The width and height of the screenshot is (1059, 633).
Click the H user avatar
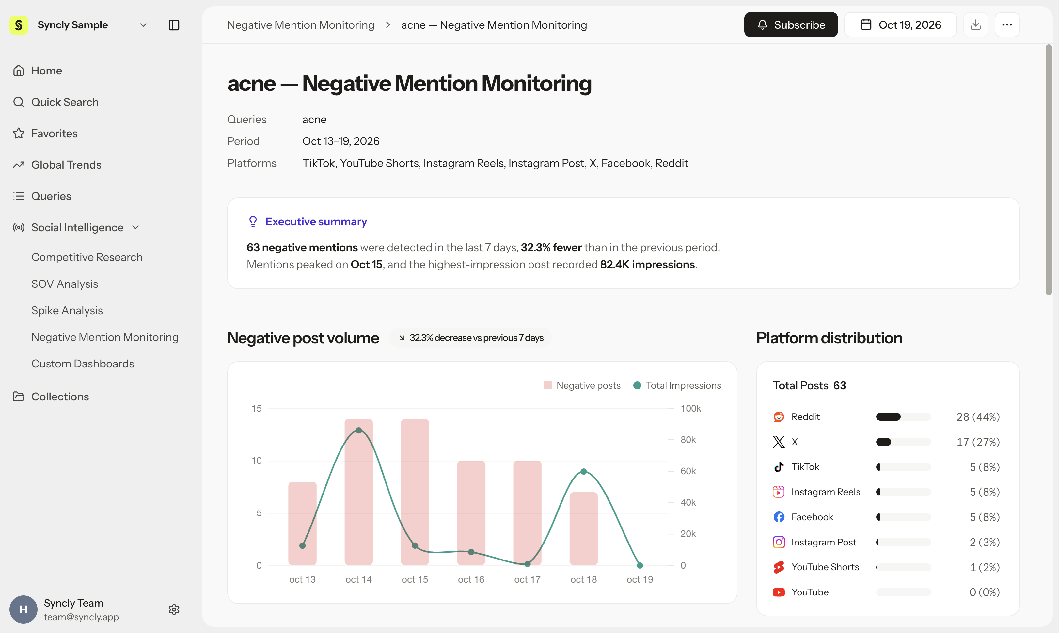[24, 609]
